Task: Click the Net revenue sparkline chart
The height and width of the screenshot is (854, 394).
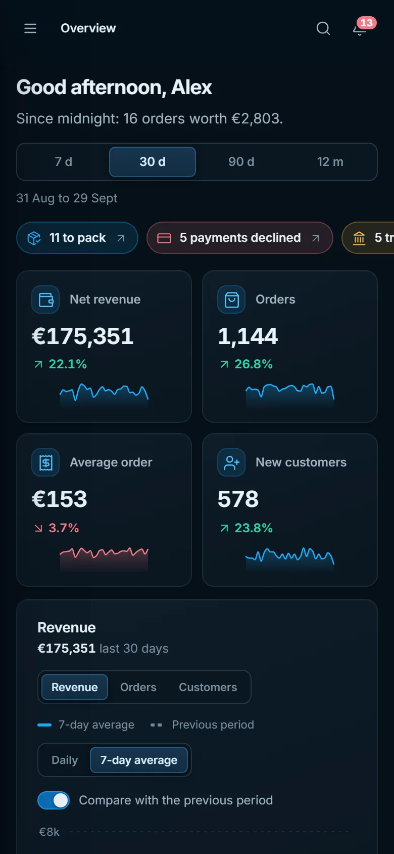Action: coord(104,395)
